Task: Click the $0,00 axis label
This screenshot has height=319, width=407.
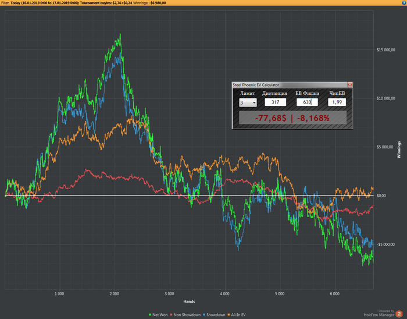Action: coord(382,196)
